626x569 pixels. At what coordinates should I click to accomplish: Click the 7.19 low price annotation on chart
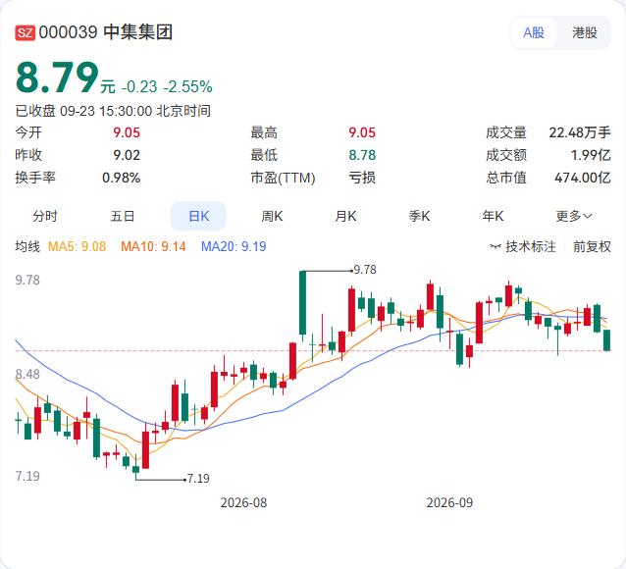point(198,478)
